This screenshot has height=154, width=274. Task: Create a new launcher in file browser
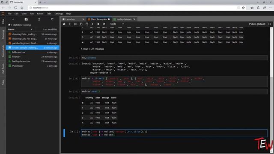click(x=13, y=19)
